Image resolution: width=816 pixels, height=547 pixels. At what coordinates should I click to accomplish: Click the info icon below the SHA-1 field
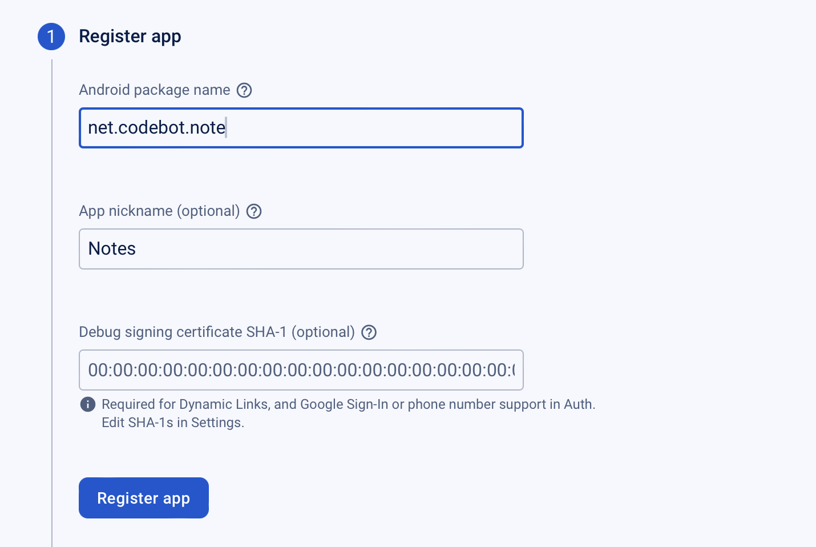pyautogui.click(x=87, y=404)
